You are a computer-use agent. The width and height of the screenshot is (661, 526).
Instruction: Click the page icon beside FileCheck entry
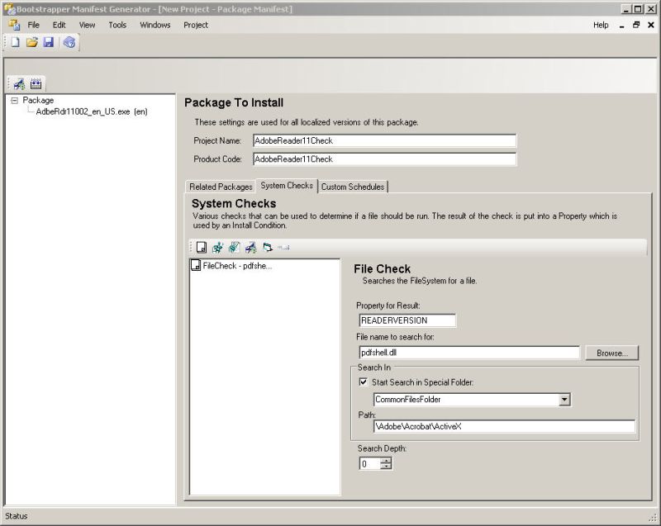click(x=196, y=265)
